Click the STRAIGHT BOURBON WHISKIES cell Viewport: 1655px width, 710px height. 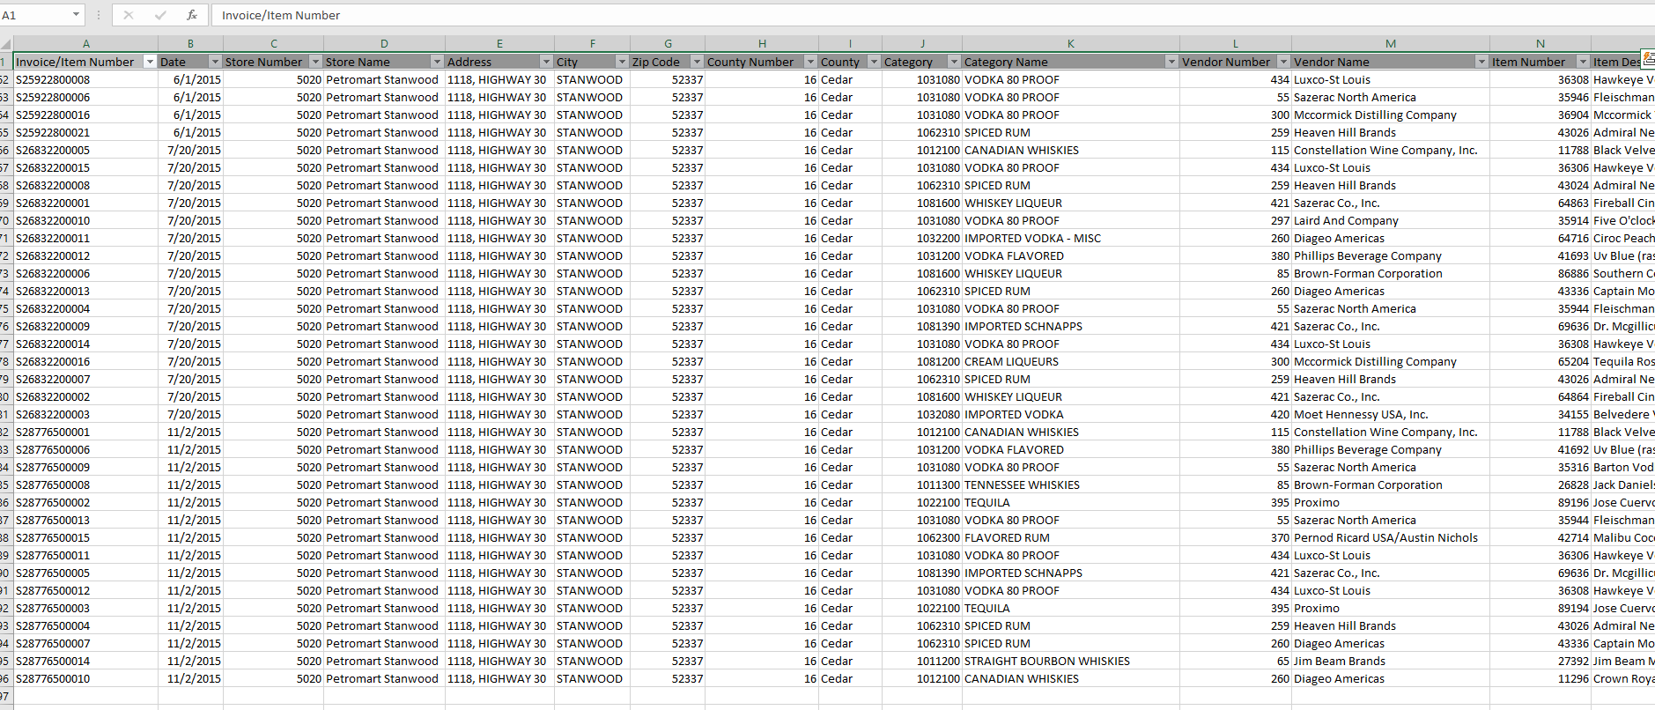(1071, 661)
